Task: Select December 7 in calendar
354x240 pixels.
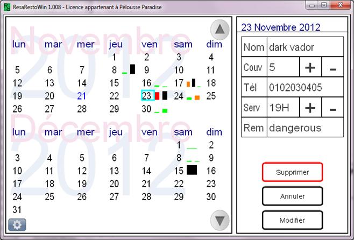Action: (x=146, y=158)
